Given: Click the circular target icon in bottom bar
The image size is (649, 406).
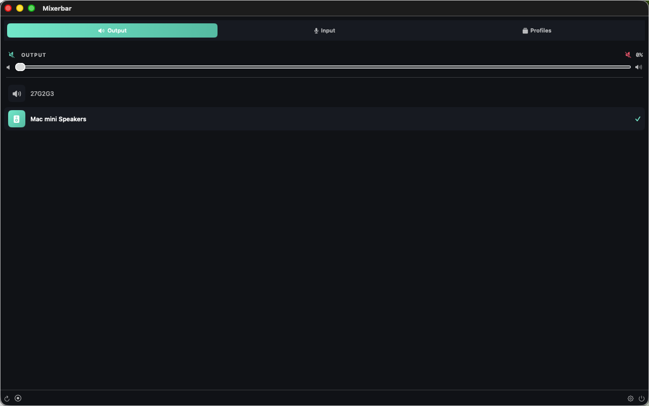Looking at the screenshot, I should point(18,398).
